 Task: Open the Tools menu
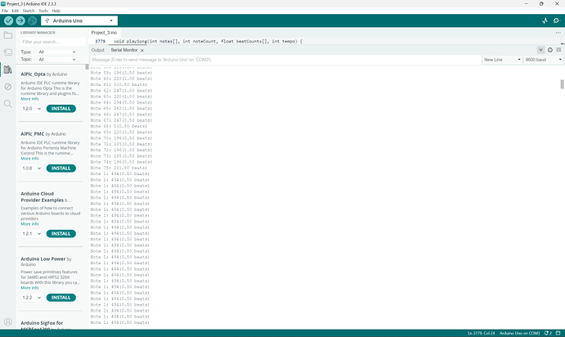tap(43, 11)
